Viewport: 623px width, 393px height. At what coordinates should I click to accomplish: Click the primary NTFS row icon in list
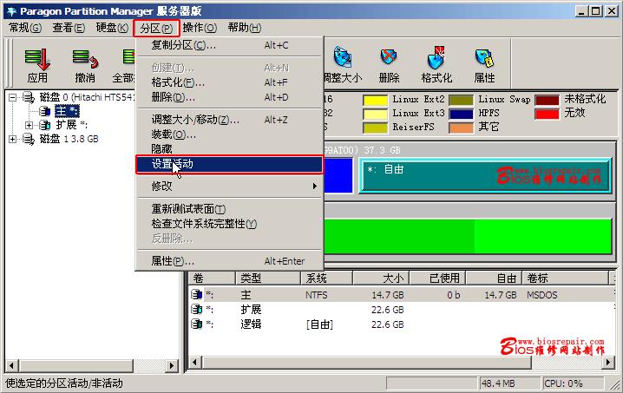coord(197,295)
